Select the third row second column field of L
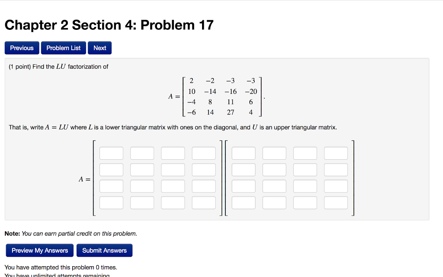The height and width of the screenshot is (277, 443). click(142, 186)
